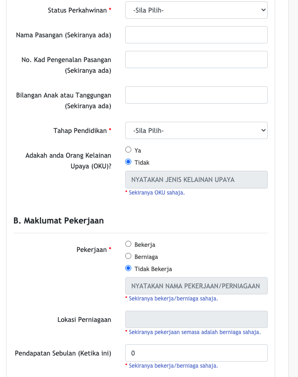The image size is (298, 377).
Task: Focus the Nama Pasangan text box
Action: [196, 35]
